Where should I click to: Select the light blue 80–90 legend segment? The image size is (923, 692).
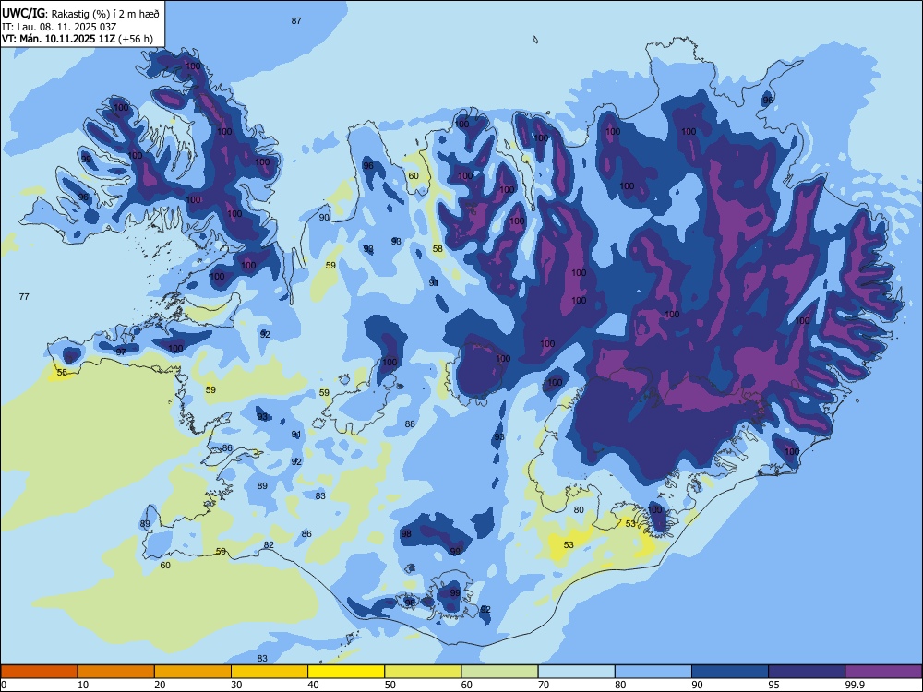pos(653,672)
